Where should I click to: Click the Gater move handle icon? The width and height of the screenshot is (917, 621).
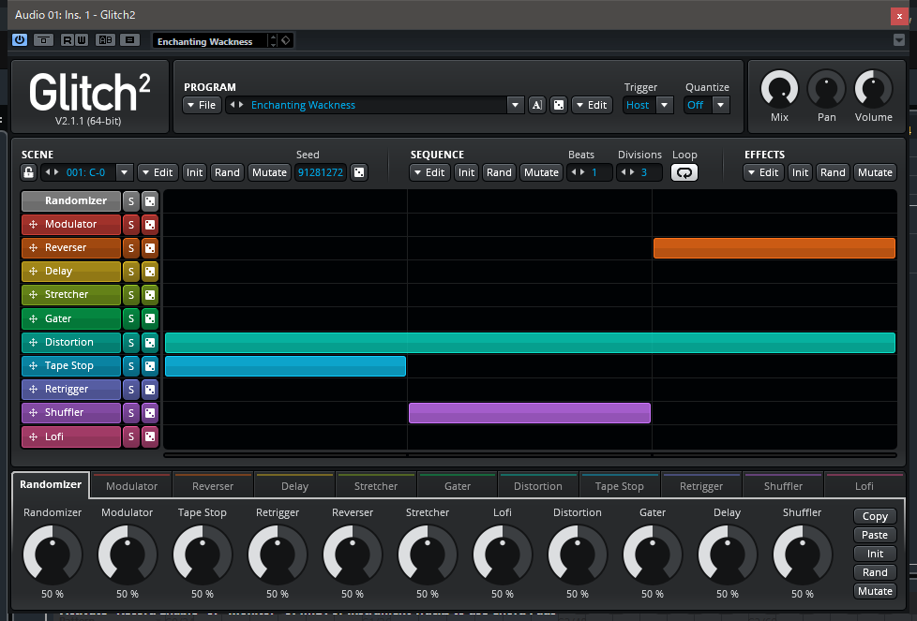tap(34, 318)
